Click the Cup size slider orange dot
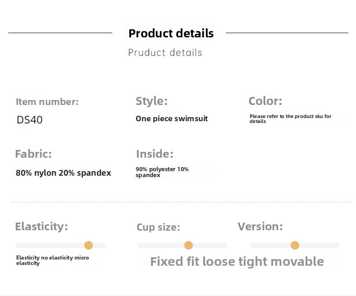 click(188, 245)
